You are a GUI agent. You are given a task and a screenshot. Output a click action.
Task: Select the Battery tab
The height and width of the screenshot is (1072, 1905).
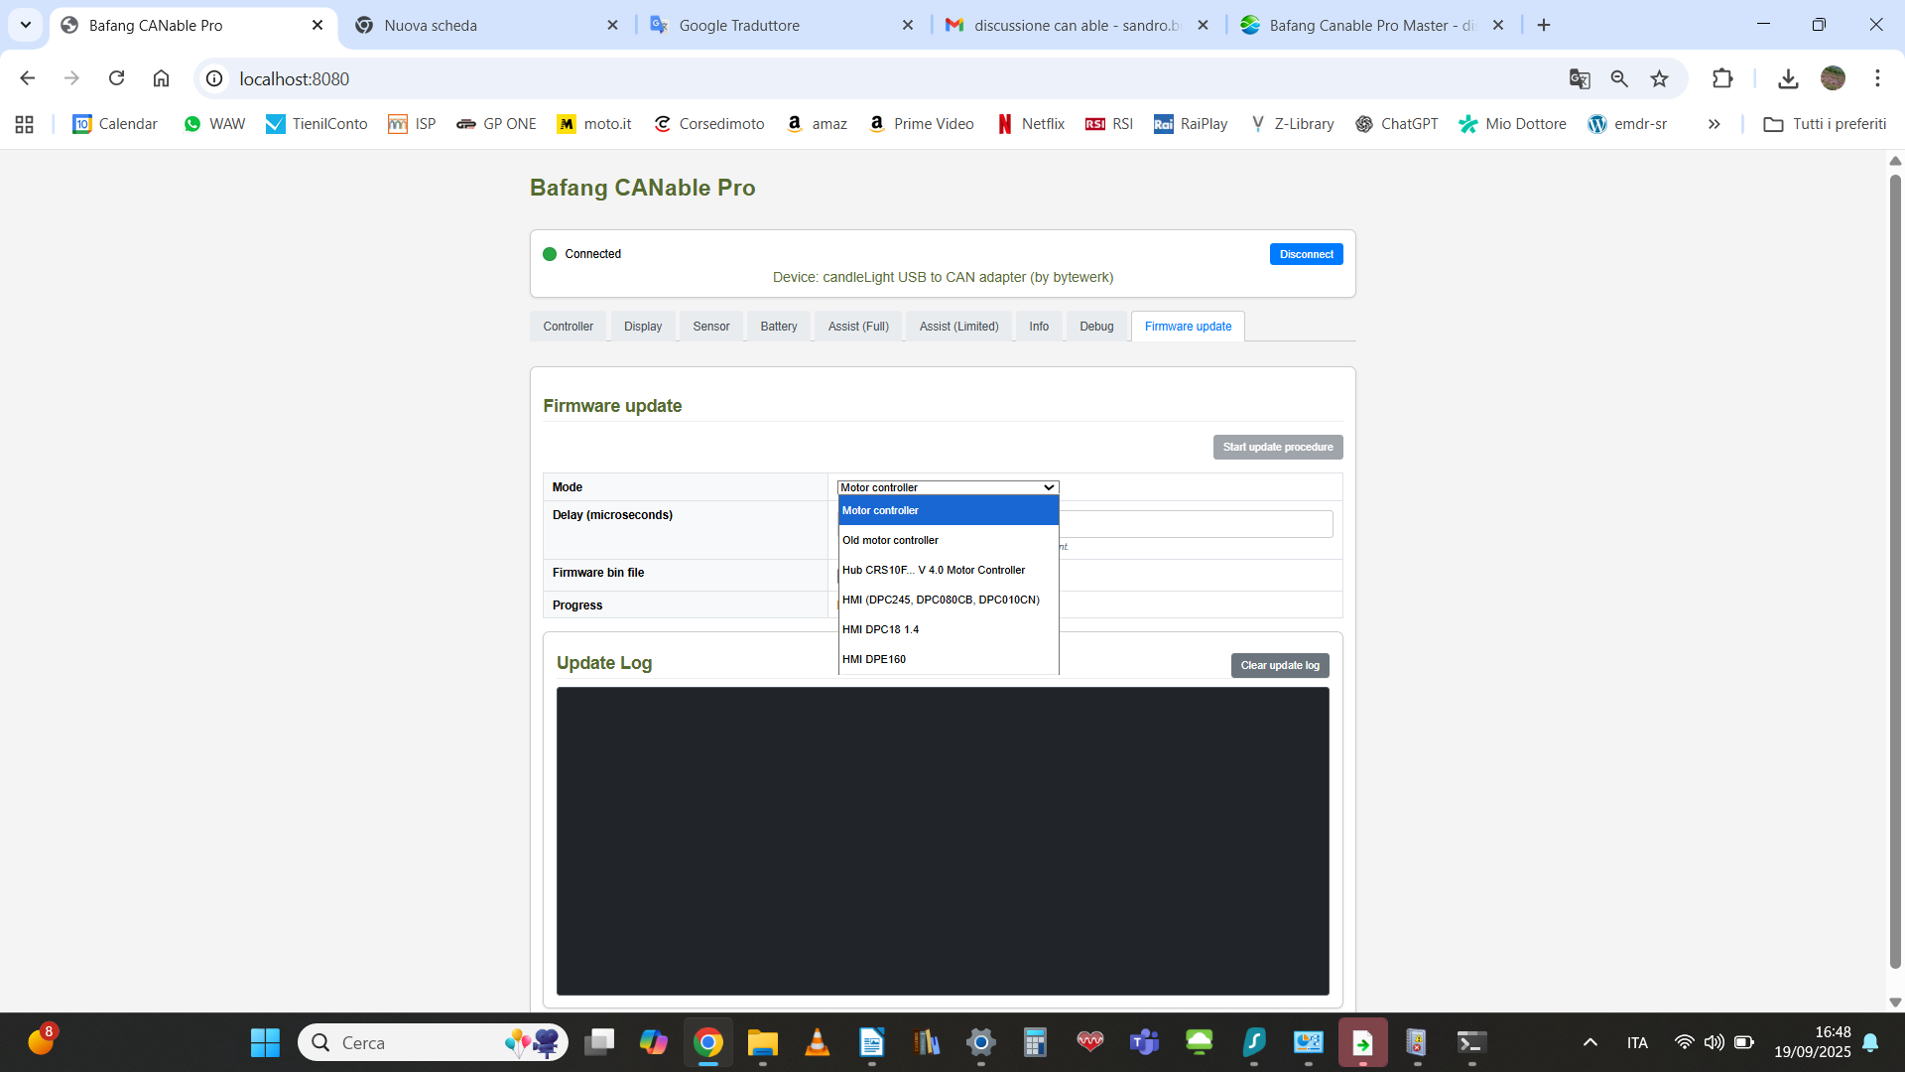click(779, 327)
